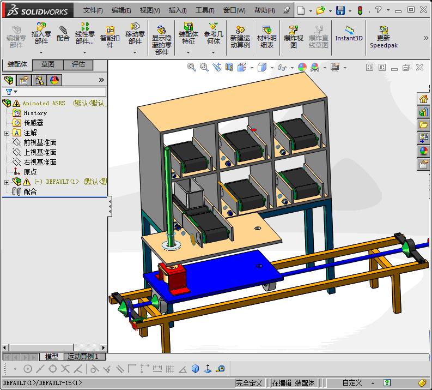Open the 装配体特征 dropdown arrow
This screenshot has height=390, width=432.
(x=188, y=52)
